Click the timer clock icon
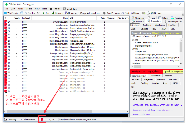 tap(148, 13)
